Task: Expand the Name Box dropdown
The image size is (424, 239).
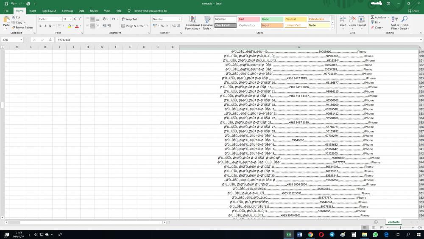Action: coord(21,40)
